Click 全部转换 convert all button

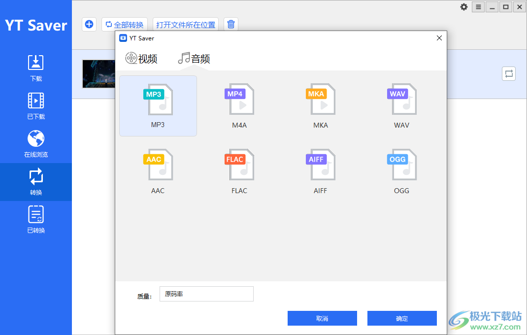[x=125, y=24]
